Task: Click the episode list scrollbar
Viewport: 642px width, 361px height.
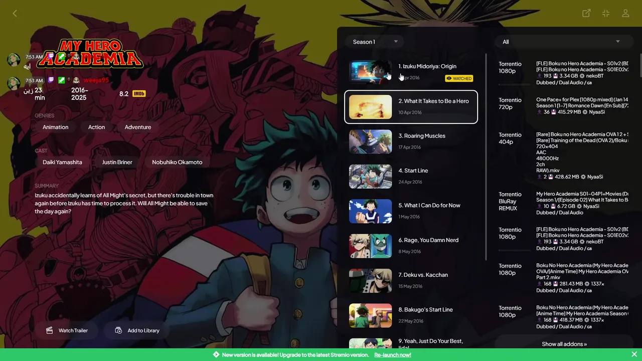Action: 486,157
